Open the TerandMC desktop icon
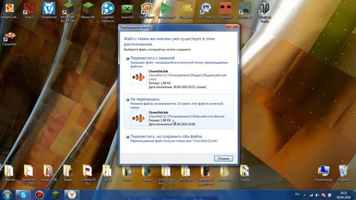The height and width of the screenshot is (200, 356). pyautogui.click(x=225, y=10)
